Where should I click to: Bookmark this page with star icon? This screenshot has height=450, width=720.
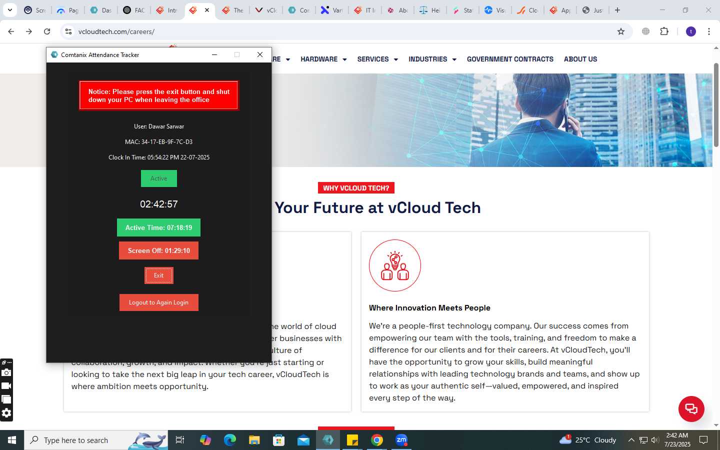[621, 31]
